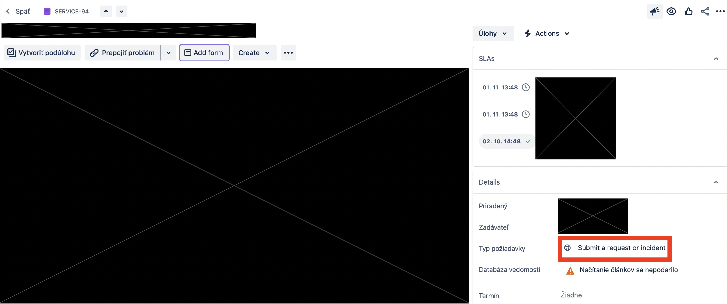Click the megaphone feedback icon
Viewport: 727px width, 304px height.
click(x=655, y=11)
